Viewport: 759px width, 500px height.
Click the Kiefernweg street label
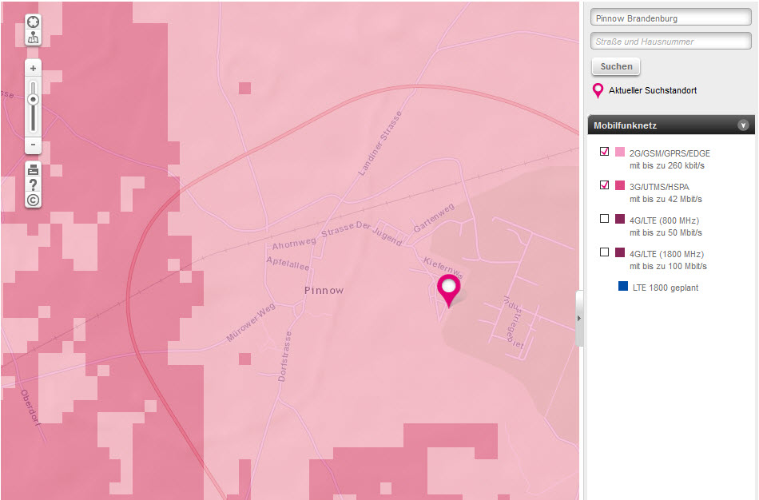tap(443, 268)
